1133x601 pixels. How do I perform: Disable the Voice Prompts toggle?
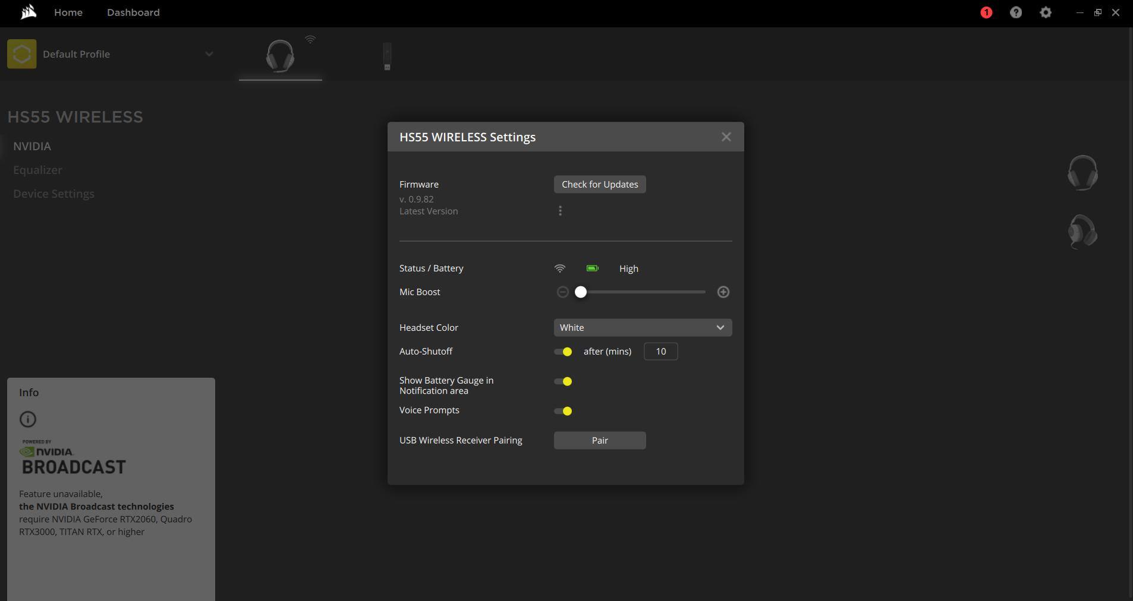(x=563, y=411)
